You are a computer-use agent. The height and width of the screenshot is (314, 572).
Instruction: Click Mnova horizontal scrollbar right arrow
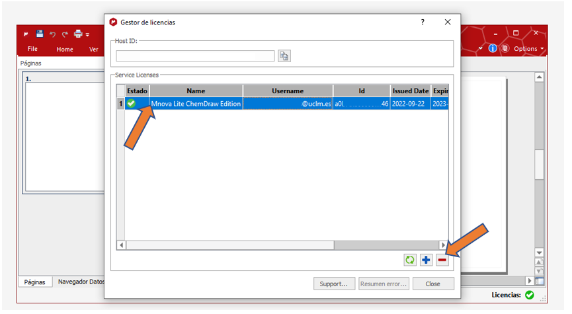tap(530, 281)
